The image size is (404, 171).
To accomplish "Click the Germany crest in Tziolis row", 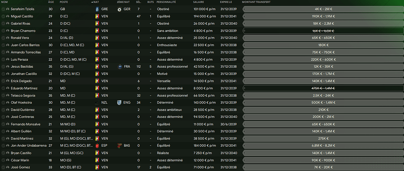I will click(x=119, y=9).
